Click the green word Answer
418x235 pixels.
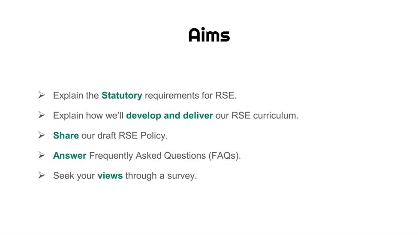pyautogui.click(x=69, y=156)
